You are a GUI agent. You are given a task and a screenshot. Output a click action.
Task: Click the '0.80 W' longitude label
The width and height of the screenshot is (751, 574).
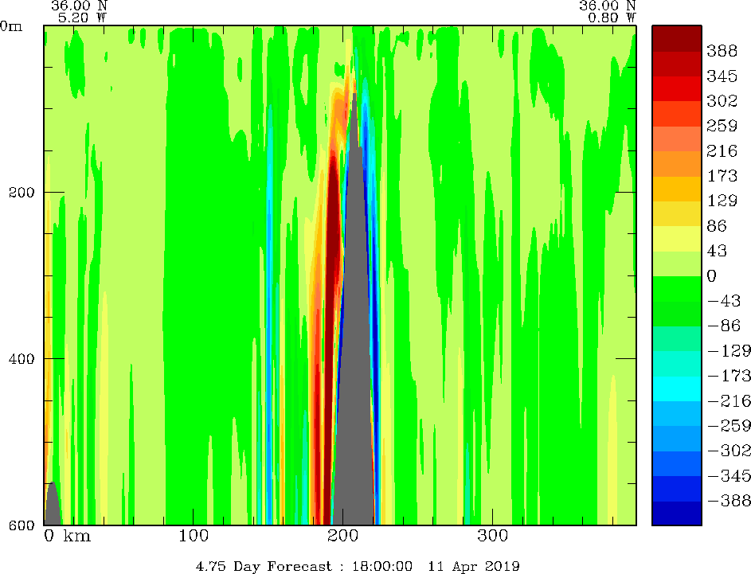[x=612, y=18]
